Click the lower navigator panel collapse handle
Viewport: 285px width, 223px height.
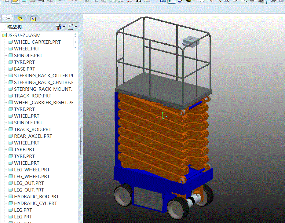(x=82, y=142)
